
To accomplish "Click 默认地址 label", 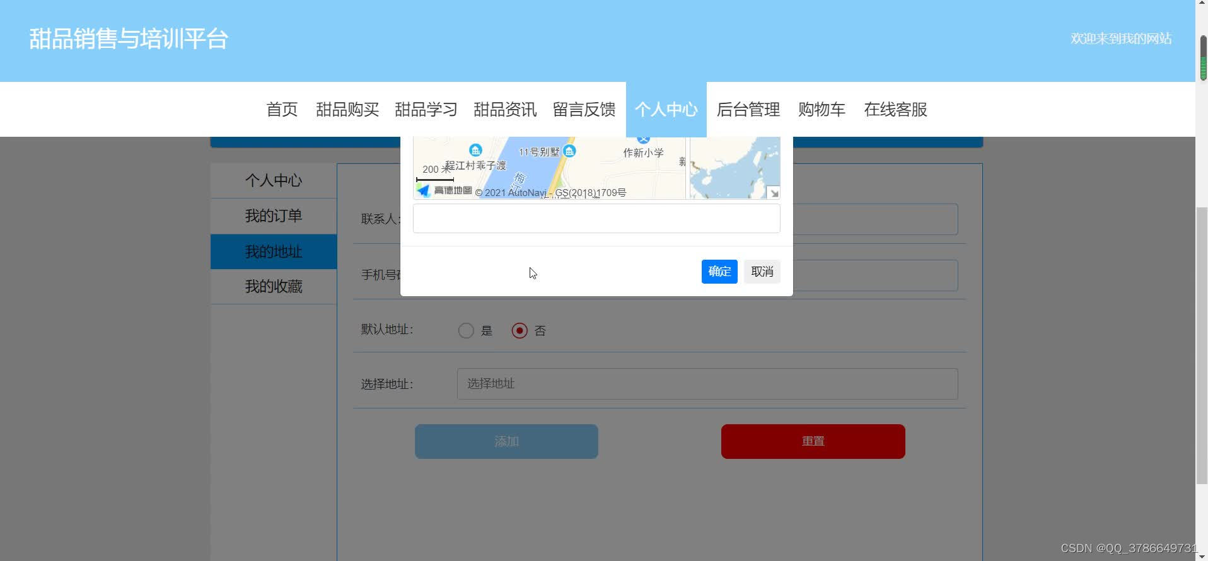I will pyautogui.click(x=387, y=330).
